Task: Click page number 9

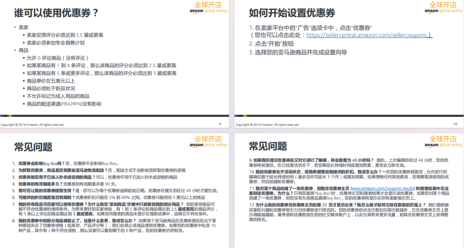Action: pyautogui.click(x=219, y=123)
